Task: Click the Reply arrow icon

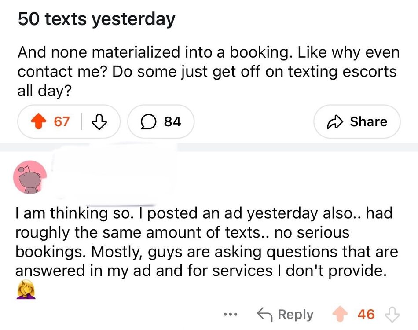Action: pos(264,314)
